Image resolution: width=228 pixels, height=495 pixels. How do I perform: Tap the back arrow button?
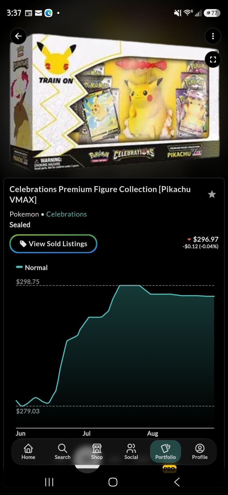point(18,36)
